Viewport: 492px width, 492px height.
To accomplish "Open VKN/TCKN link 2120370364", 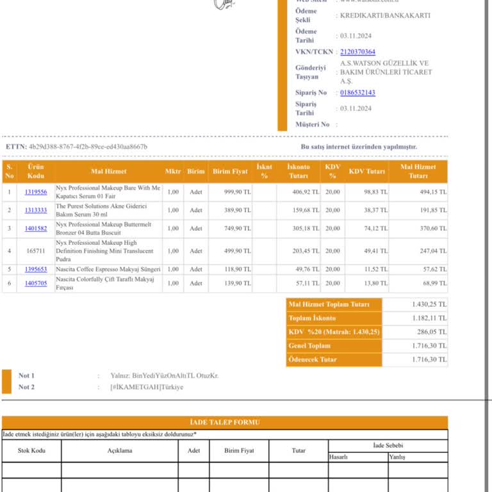I will (x=357, y=52).
